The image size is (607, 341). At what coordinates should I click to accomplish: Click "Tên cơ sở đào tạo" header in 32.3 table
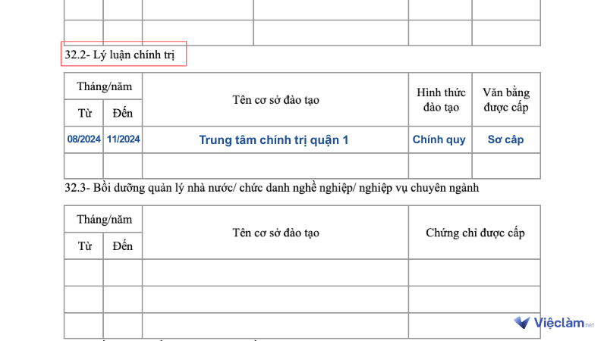click(274, 233)
